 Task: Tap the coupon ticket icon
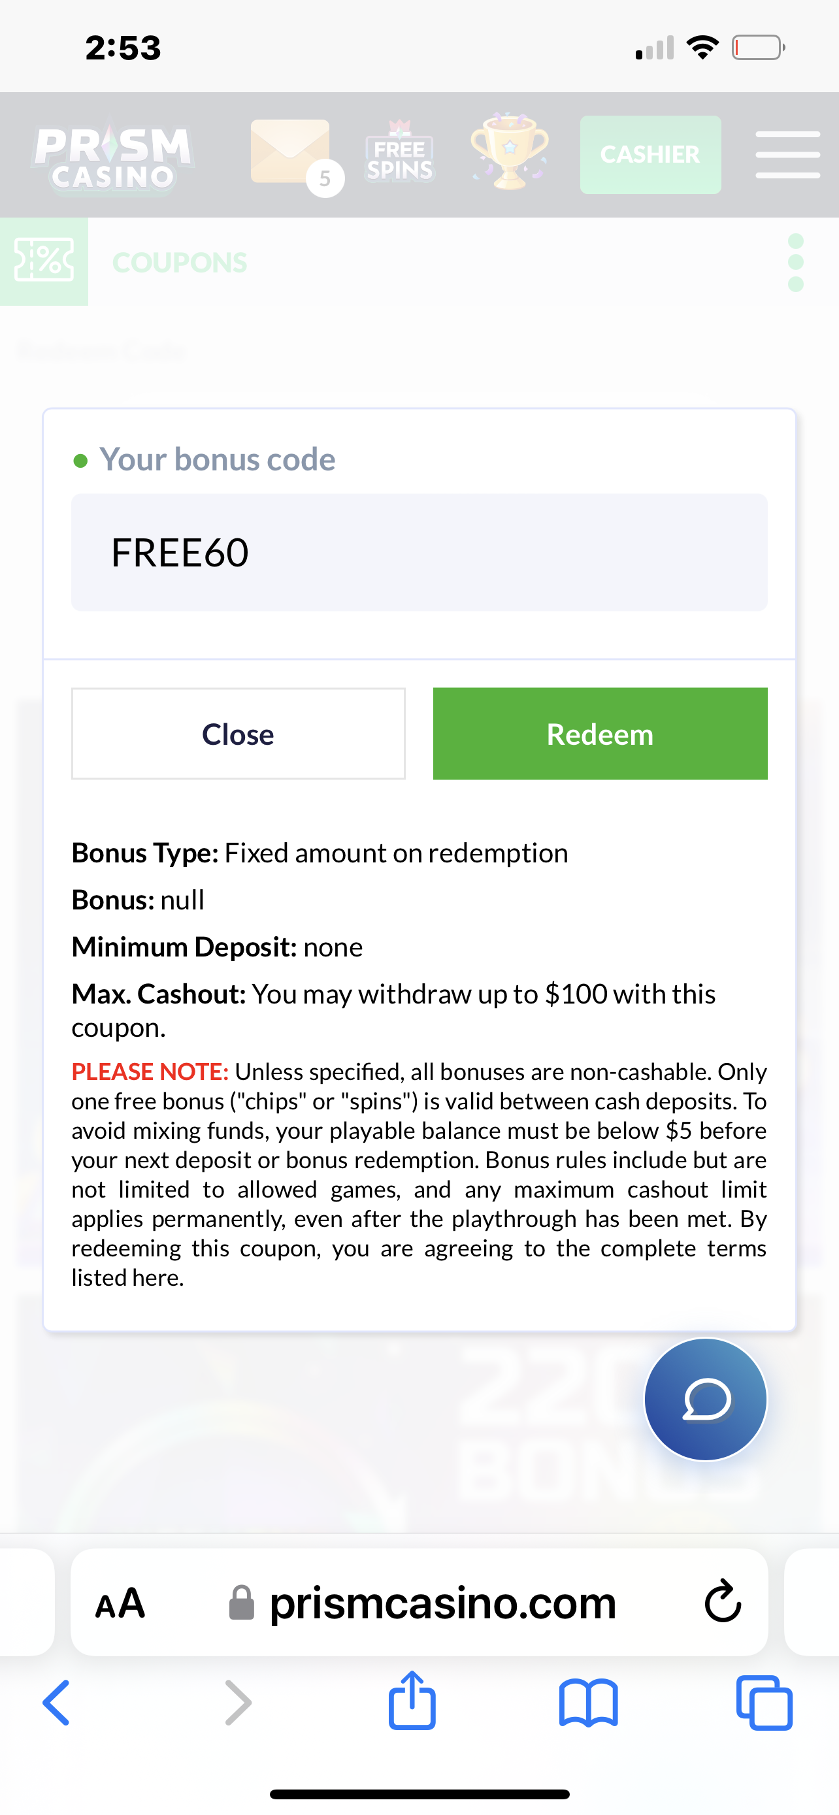tap(44, 261)
